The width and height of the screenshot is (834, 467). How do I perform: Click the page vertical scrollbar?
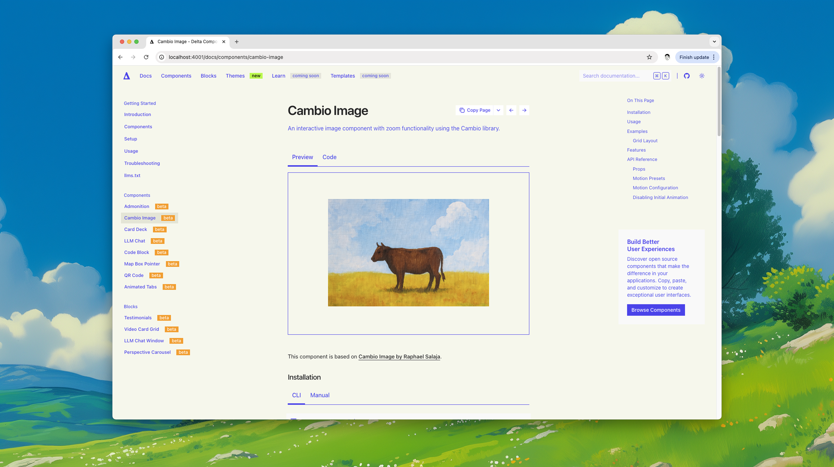[x=719, y=101]
